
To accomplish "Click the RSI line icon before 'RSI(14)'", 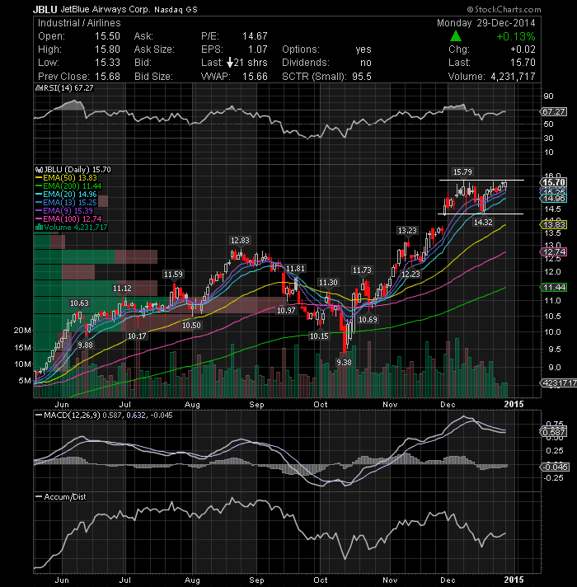I will [39, 88].
